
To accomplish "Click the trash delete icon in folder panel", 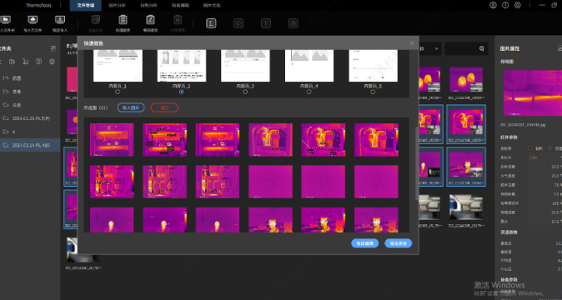I will tap(52, 62).
